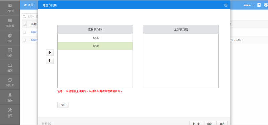268x125 pixels.
Task: Click the 上一步 previous step button
Action: (x=196, y=123)
